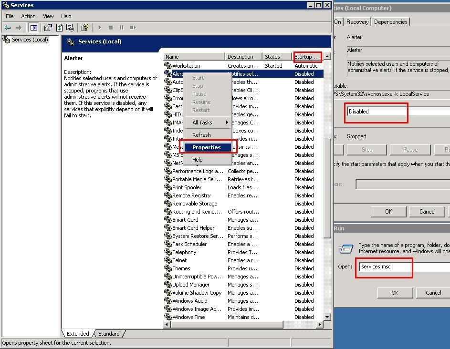Click the Themes service gear icon
The image size is (450, 349).
pyautogui.click(x=168, y=268)
